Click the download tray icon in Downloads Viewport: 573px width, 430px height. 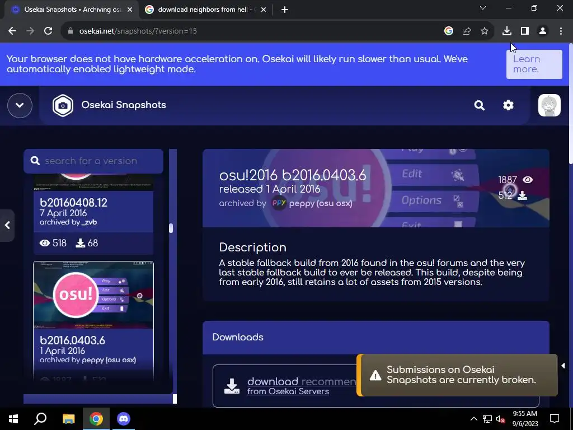coord(232,386)
